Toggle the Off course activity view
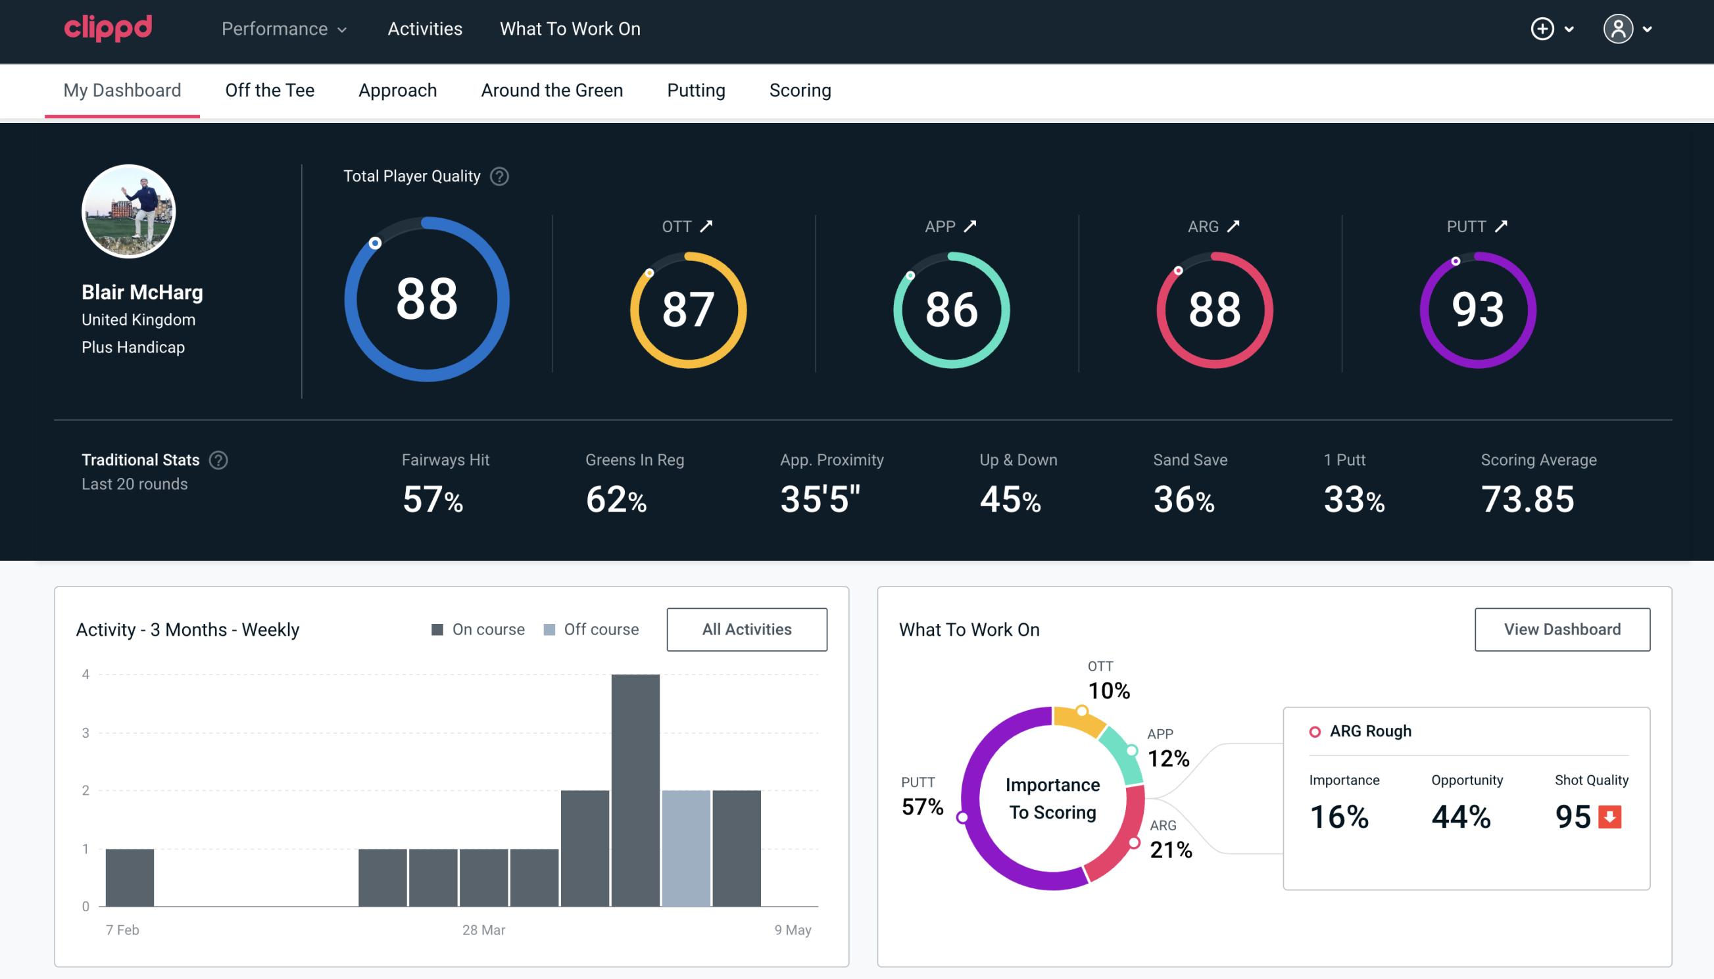This screenshot has height=979, width=1714. pos(592,629)
